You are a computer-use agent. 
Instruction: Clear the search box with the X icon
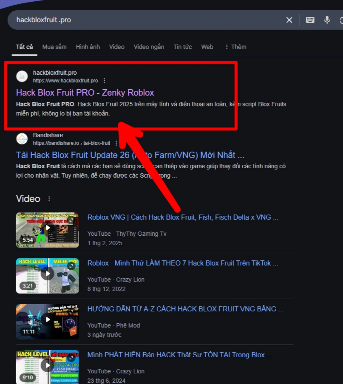point(289,20)
